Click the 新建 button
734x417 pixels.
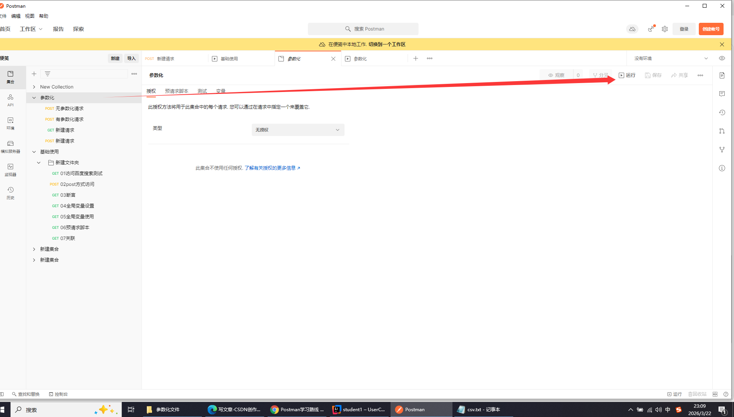tap(115, 58)
